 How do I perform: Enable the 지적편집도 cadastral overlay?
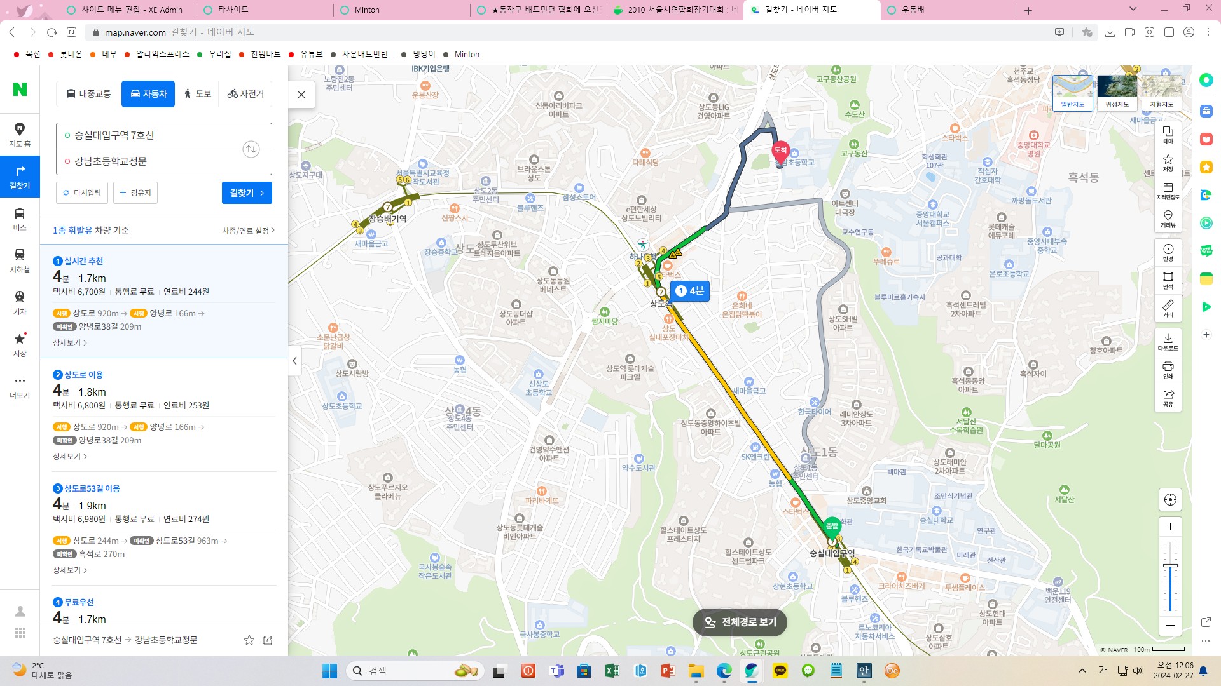click(x=1168, y=191)
